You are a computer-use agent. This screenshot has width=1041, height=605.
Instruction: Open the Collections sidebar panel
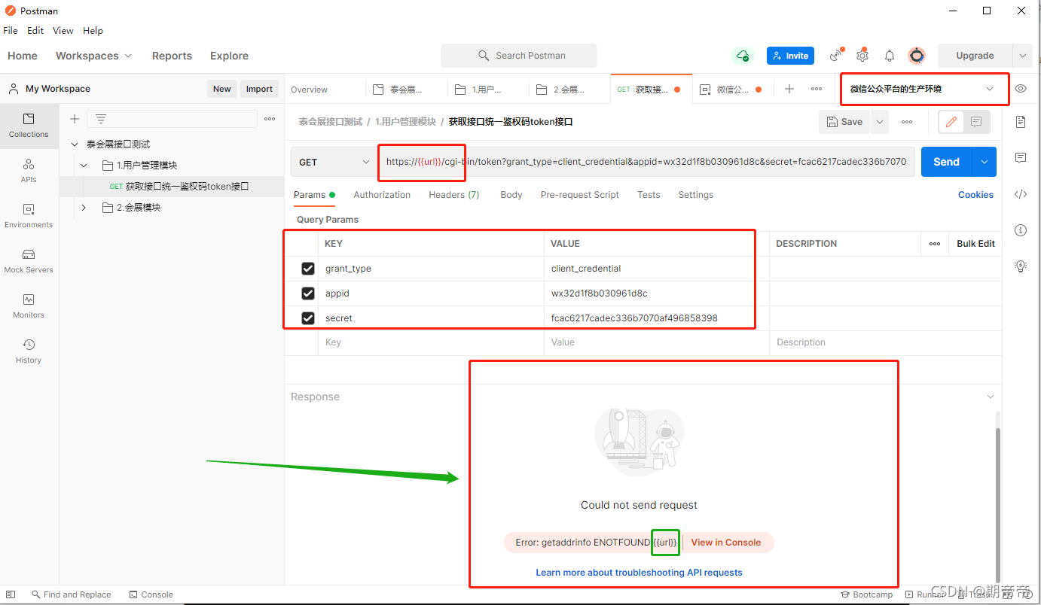29,126
